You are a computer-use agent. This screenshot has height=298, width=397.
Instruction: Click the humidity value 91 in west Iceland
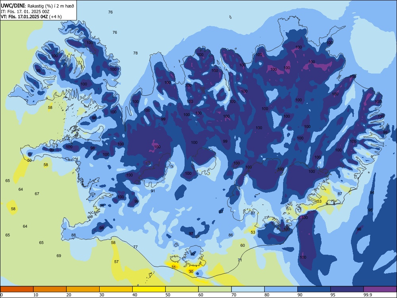click(153, 191)
